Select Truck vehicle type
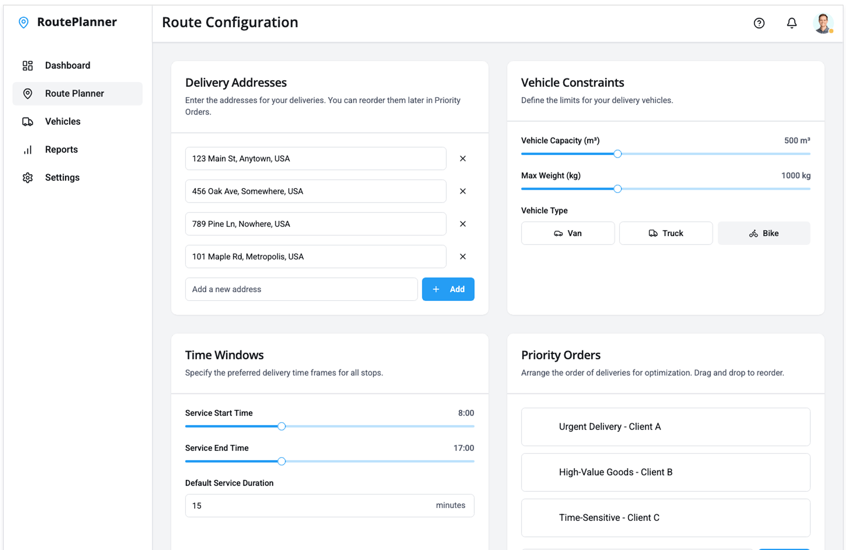This screenshot has width=846, height=550. coord(665,233)
